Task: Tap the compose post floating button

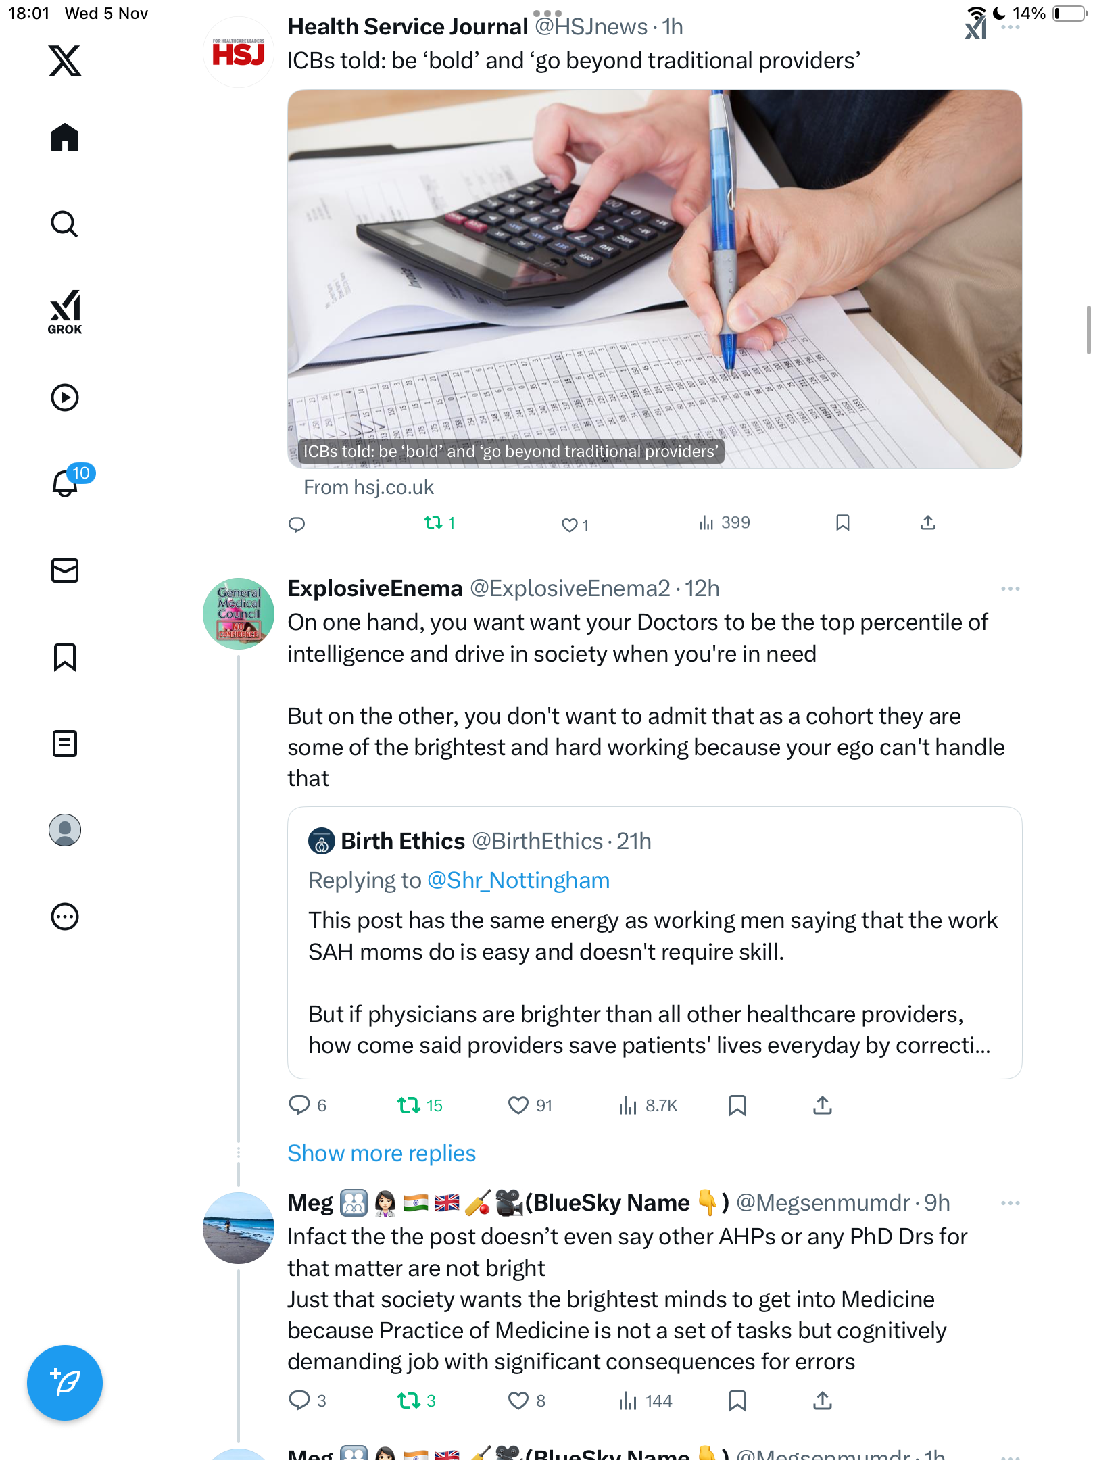Action: (x=65, y=1383)
